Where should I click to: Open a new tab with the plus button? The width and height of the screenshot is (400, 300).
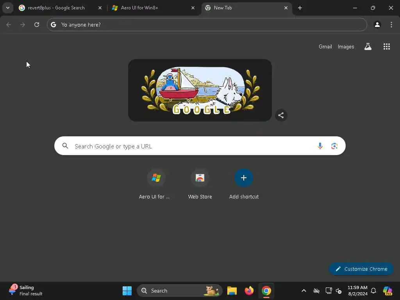pyautogui.click(x=300, y=8)
